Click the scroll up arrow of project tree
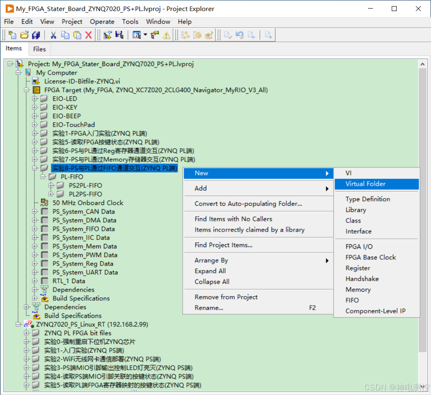This screenshot has width=431, height=395. pos(423,64)
